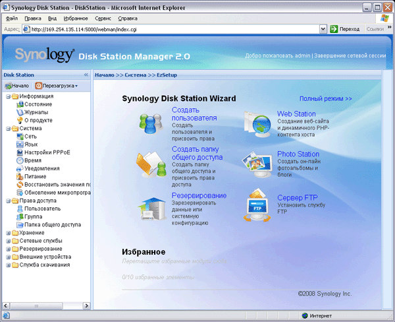395x322 pixels.
Task: Click the Система breadcrumb link
Action: (135, 75)
